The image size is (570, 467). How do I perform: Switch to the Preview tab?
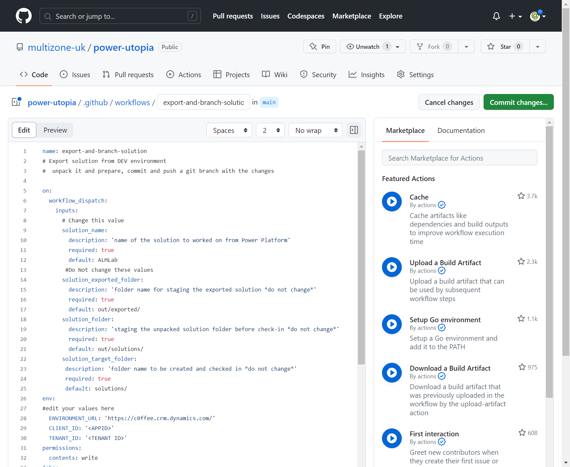click(x=55, y=130)
